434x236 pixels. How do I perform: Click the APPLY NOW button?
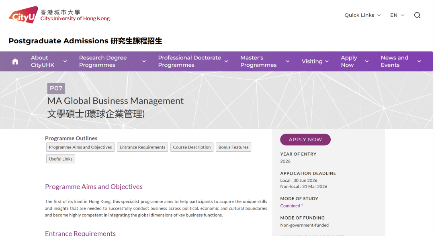pyautogui.click(x=305, y=139)
